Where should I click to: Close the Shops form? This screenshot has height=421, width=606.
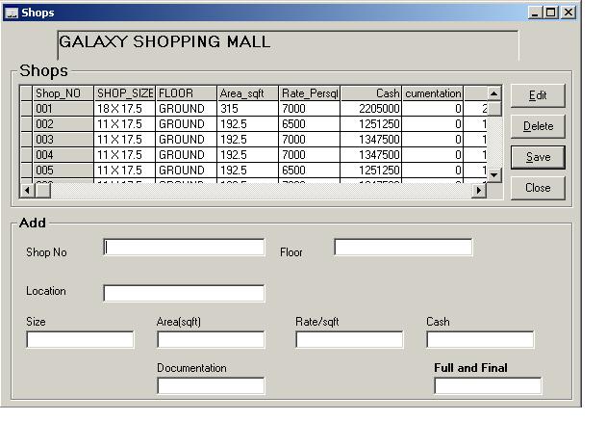click(x=537, y=188)
